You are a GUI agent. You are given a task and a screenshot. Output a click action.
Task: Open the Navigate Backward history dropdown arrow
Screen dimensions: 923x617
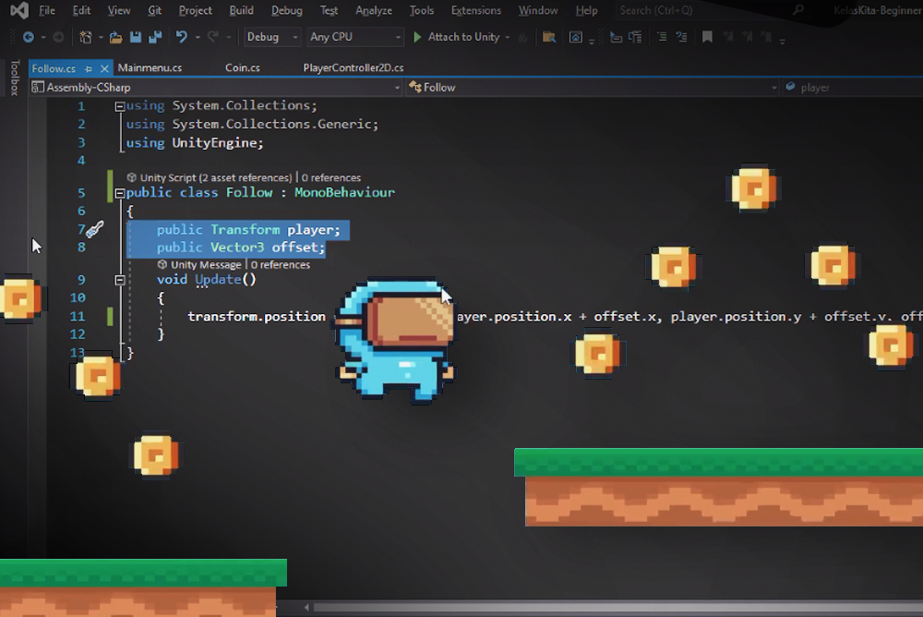point(43,38)
